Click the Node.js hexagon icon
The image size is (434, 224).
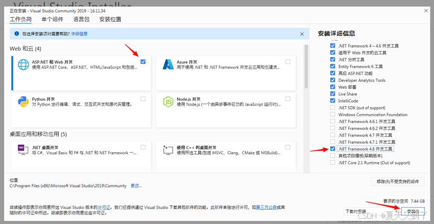[168, 102]
